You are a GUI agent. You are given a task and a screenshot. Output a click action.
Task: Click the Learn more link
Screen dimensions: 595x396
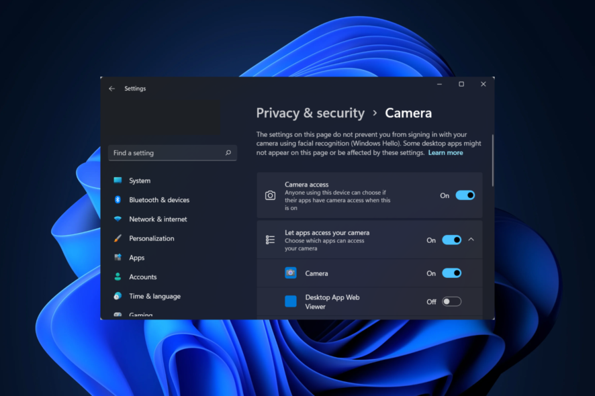click(445, 152)
